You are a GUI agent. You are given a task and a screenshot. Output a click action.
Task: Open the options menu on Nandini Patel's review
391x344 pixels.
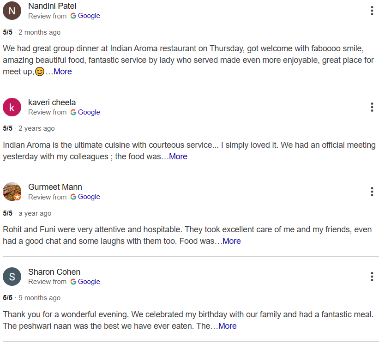pyautogui.click(x=372, y=11)
